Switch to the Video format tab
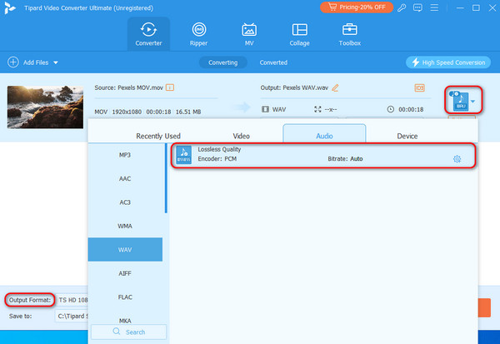This screenshot has width=500, height=344. [241, 136]
